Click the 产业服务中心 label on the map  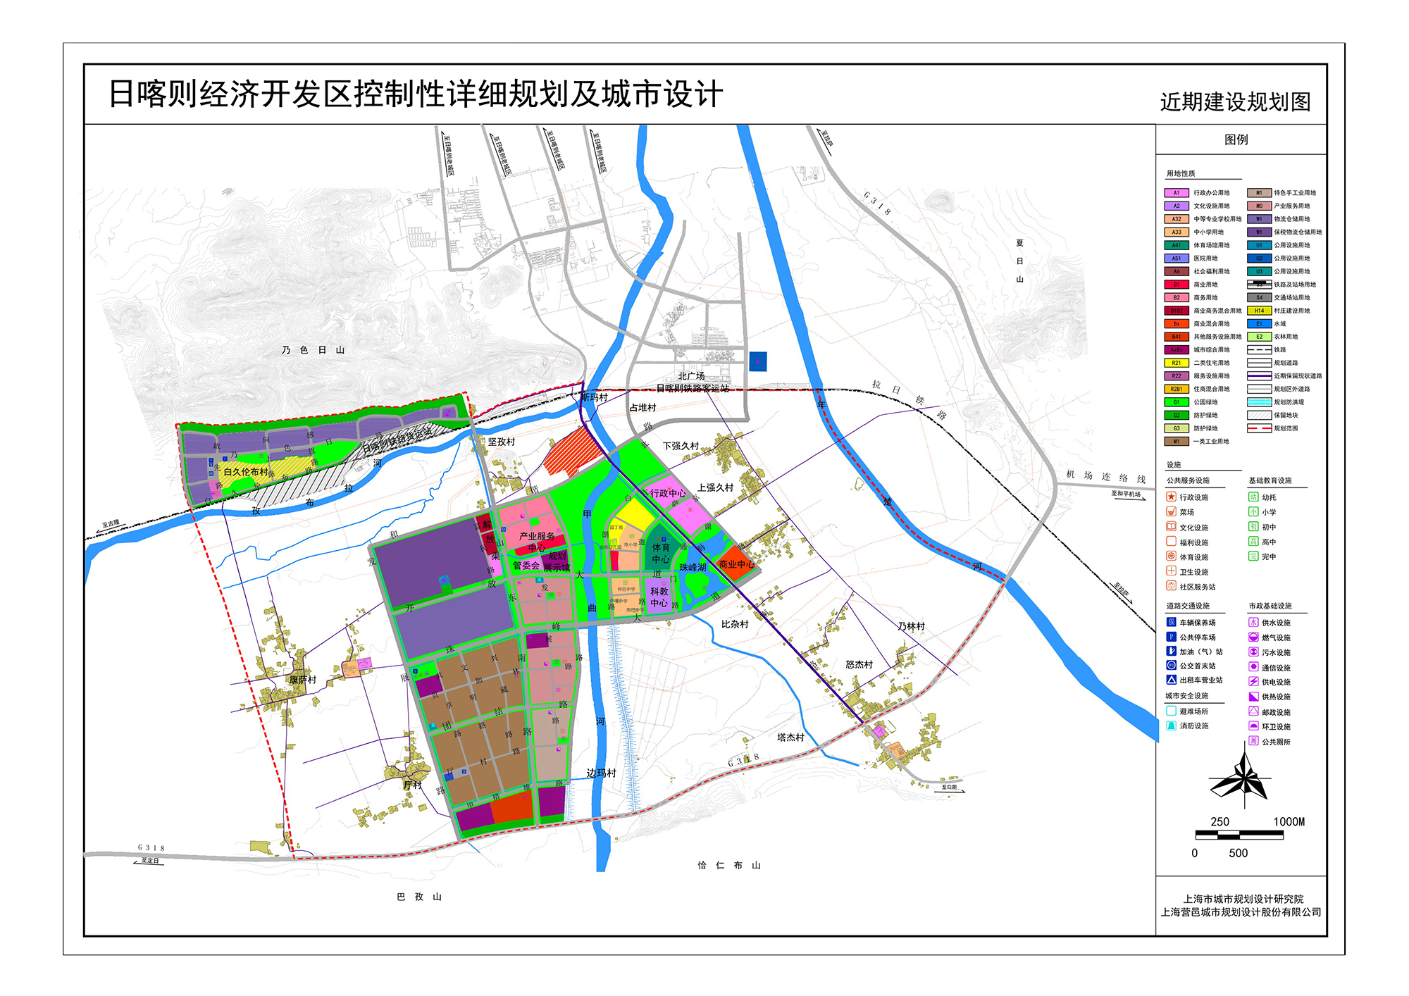(536, 541)
